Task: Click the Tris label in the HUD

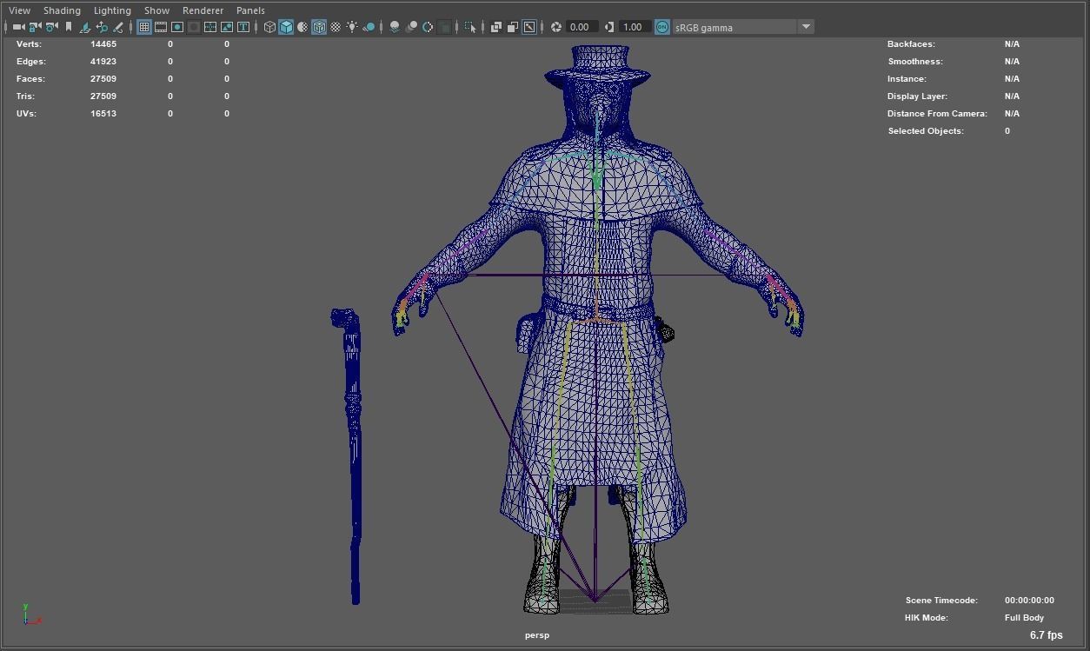Action: click(x=25, y=96)
